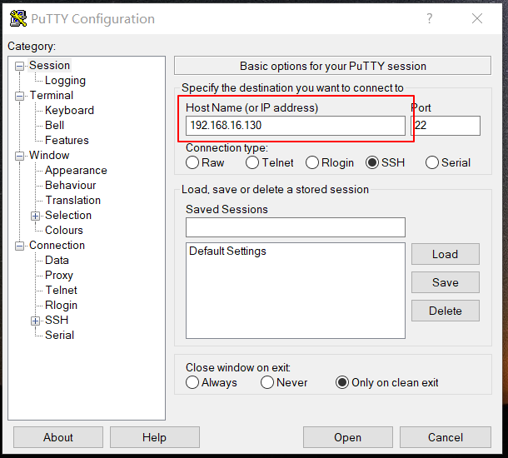Collapse the Window tree node

click(x=19, y=156)
